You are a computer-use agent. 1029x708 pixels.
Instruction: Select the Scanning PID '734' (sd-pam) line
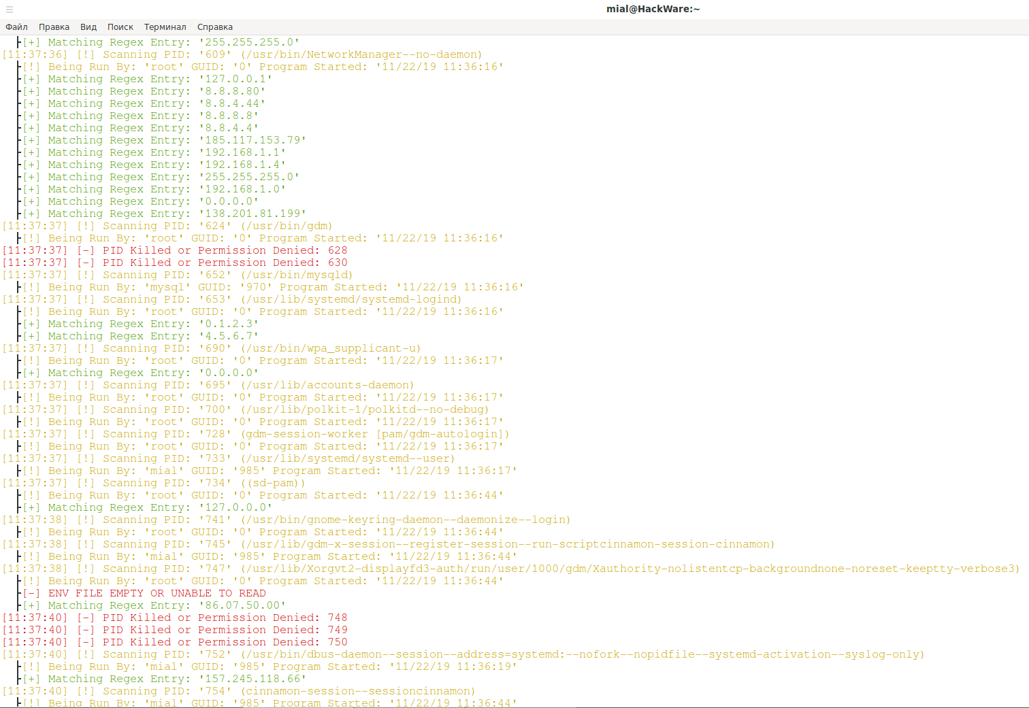pos(154,483)
